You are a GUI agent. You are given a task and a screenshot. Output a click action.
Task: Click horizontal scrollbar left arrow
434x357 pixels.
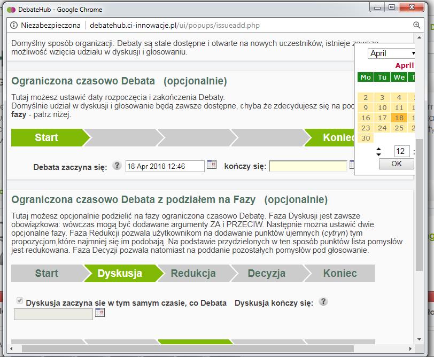pos(11,348)
